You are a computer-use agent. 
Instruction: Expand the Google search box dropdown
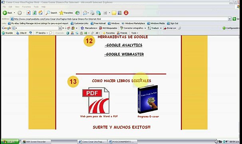coord(60,28)
